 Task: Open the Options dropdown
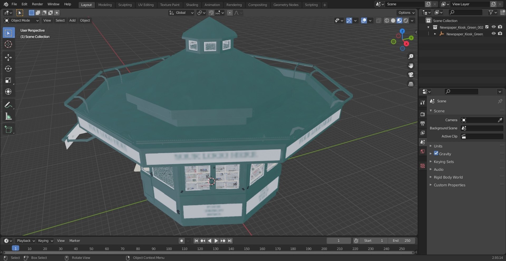(x=406, y=13)
